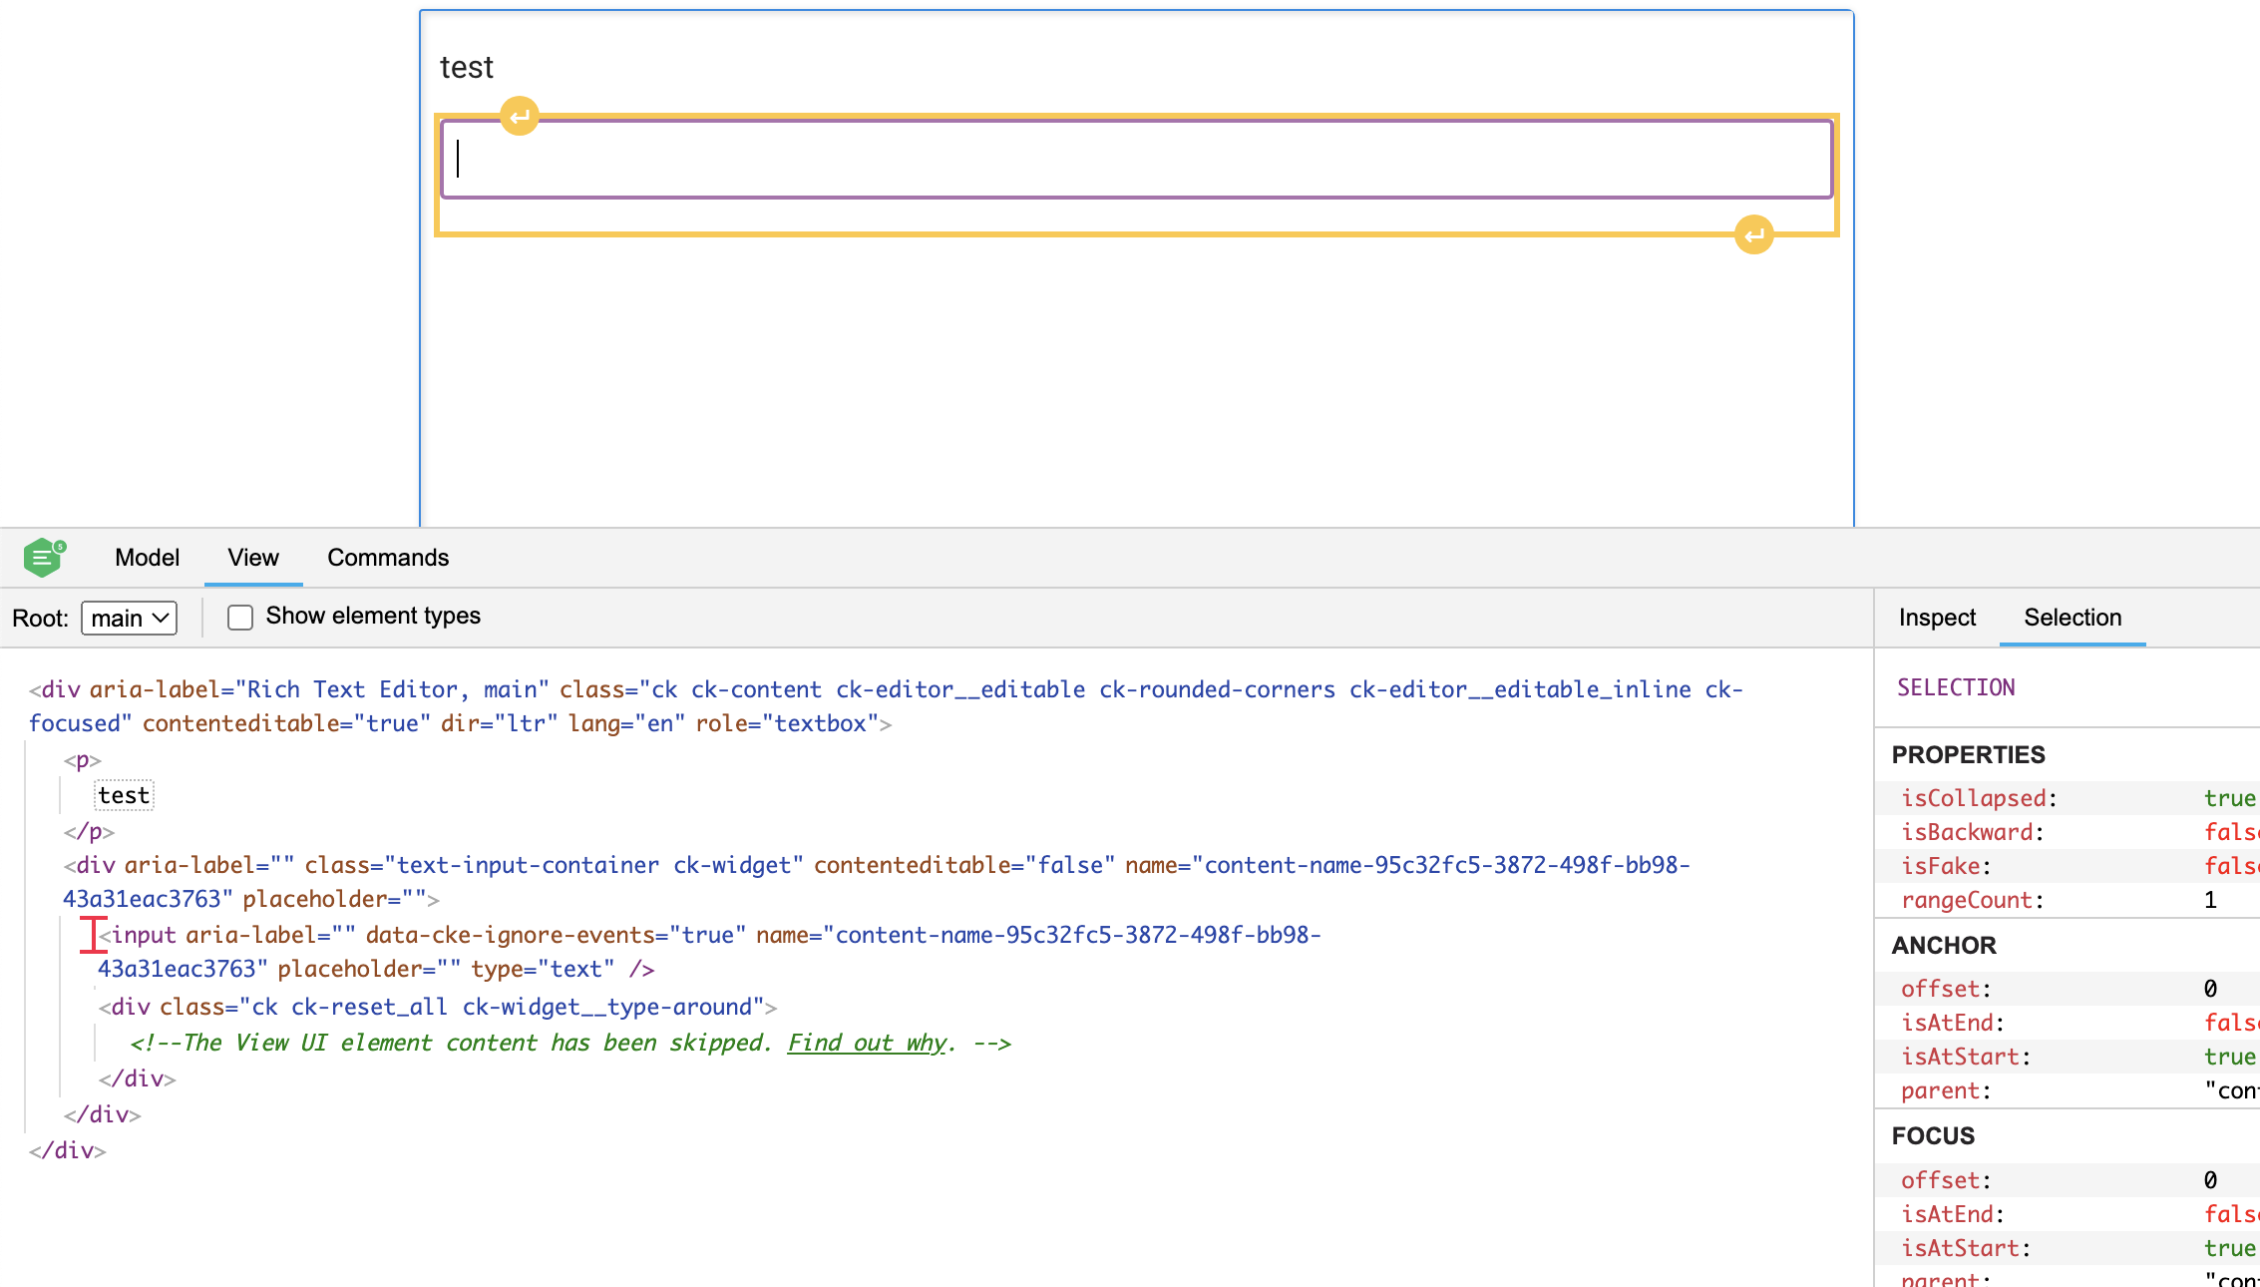Viewport: 2260px width, 1287px height.
Task: Enable the Show element types checkbox
Action: [x=240, y=618]
